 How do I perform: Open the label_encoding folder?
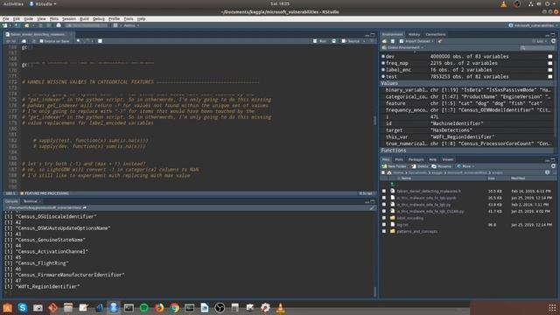tap(410, 218)
